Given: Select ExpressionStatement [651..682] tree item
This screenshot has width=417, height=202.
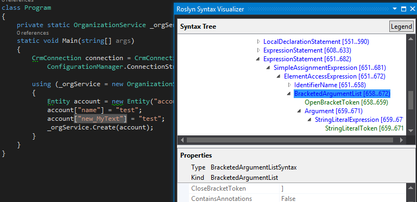Looking at the screenshot, I should 307,59.
